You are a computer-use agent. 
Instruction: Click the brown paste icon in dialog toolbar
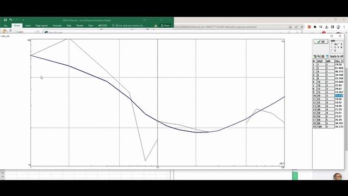pos(322,57)
